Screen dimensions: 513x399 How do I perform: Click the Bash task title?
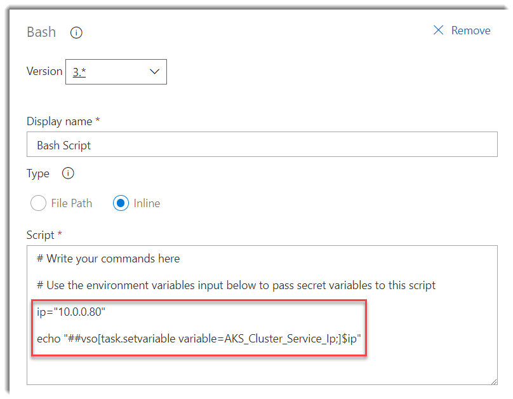(x=41, y=32)
